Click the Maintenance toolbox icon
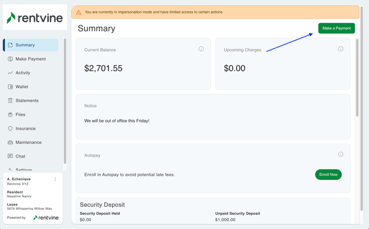This screenshot has height=229, width=369. coord(10,143)
